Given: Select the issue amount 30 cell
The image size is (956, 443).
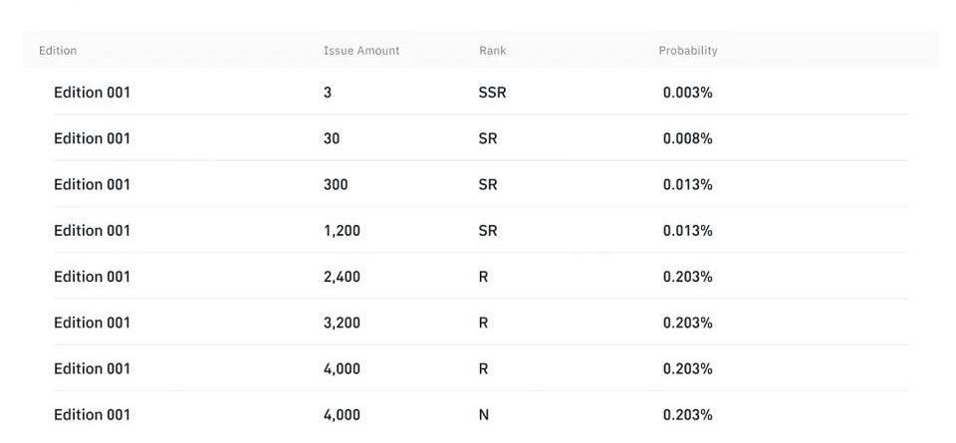Looking at the screenshot, I should click(332, 138).
